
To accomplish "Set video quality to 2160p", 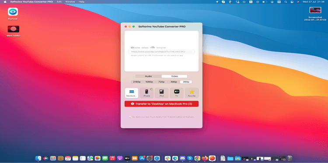I will coord(137,82).
